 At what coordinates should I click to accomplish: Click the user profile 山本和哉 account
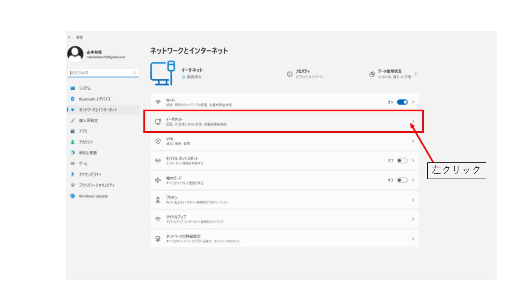pyautogui.click(x=96, y=54)
